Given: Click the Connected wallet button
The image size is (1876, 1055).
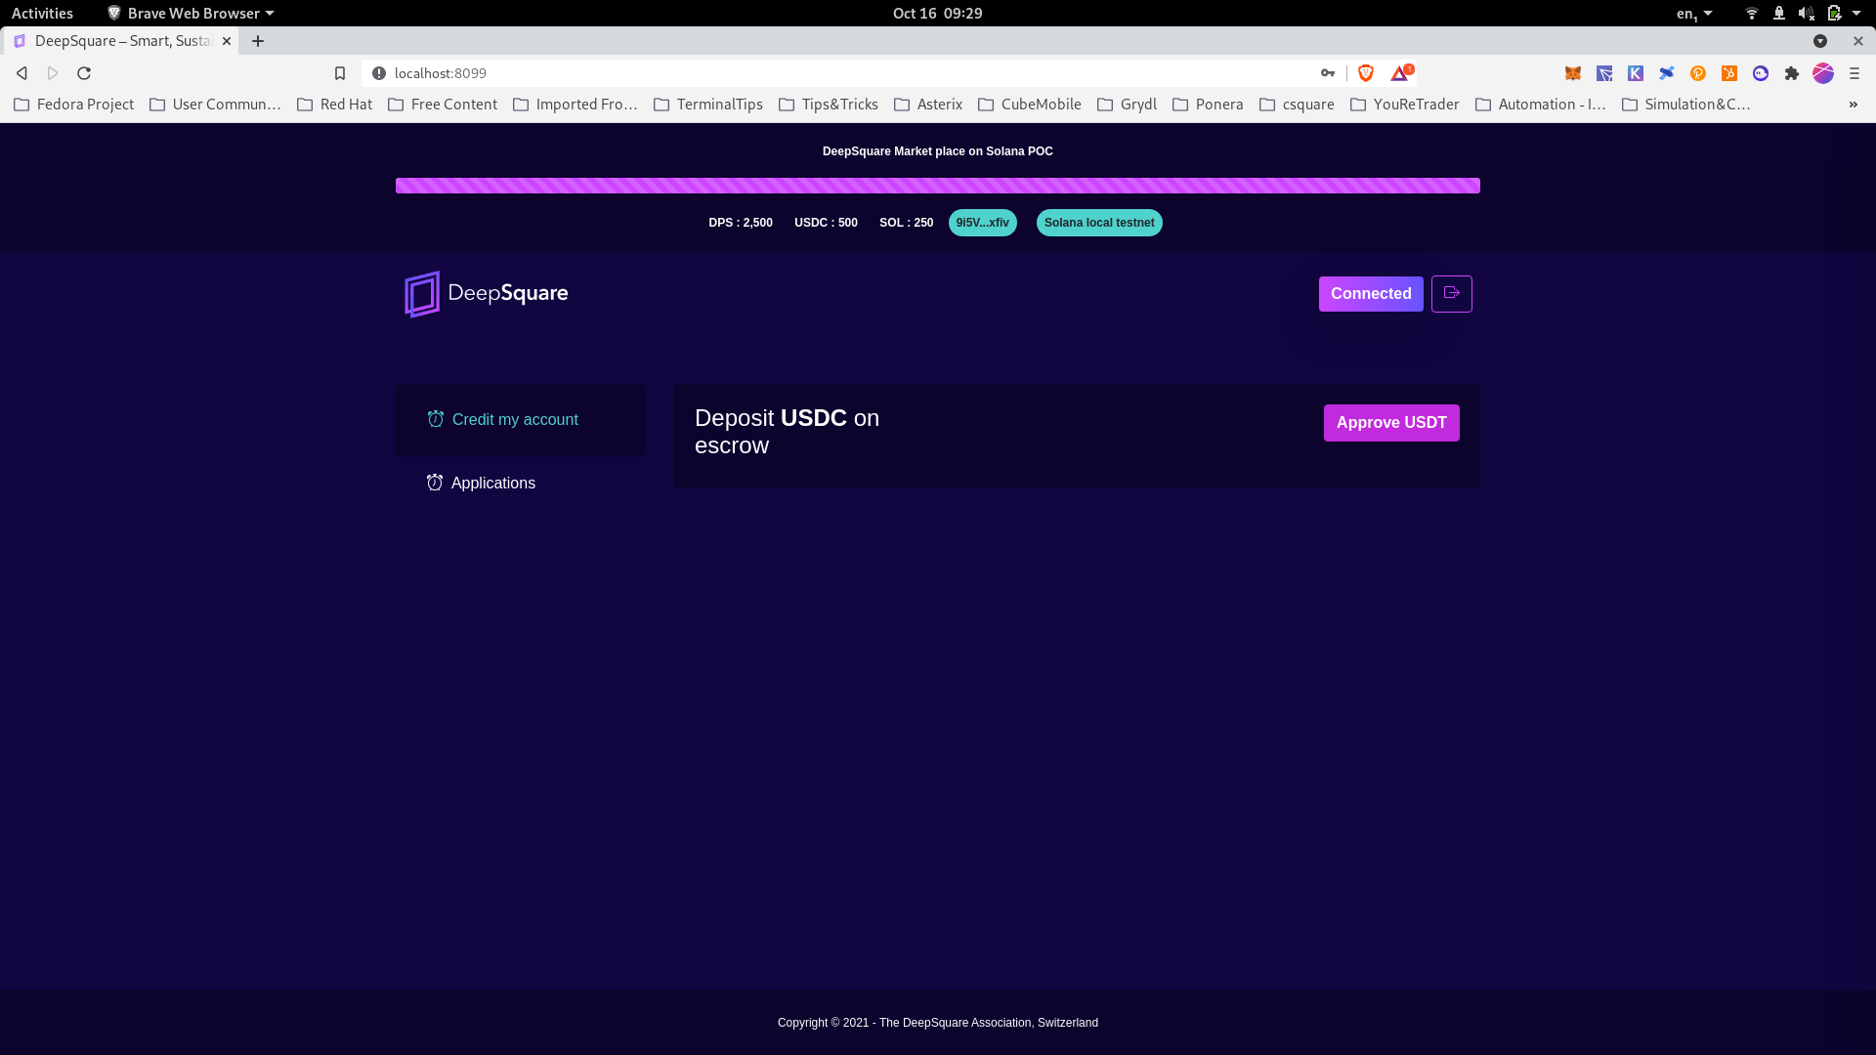Looking at the screenshot, I should pos(1370,293).
